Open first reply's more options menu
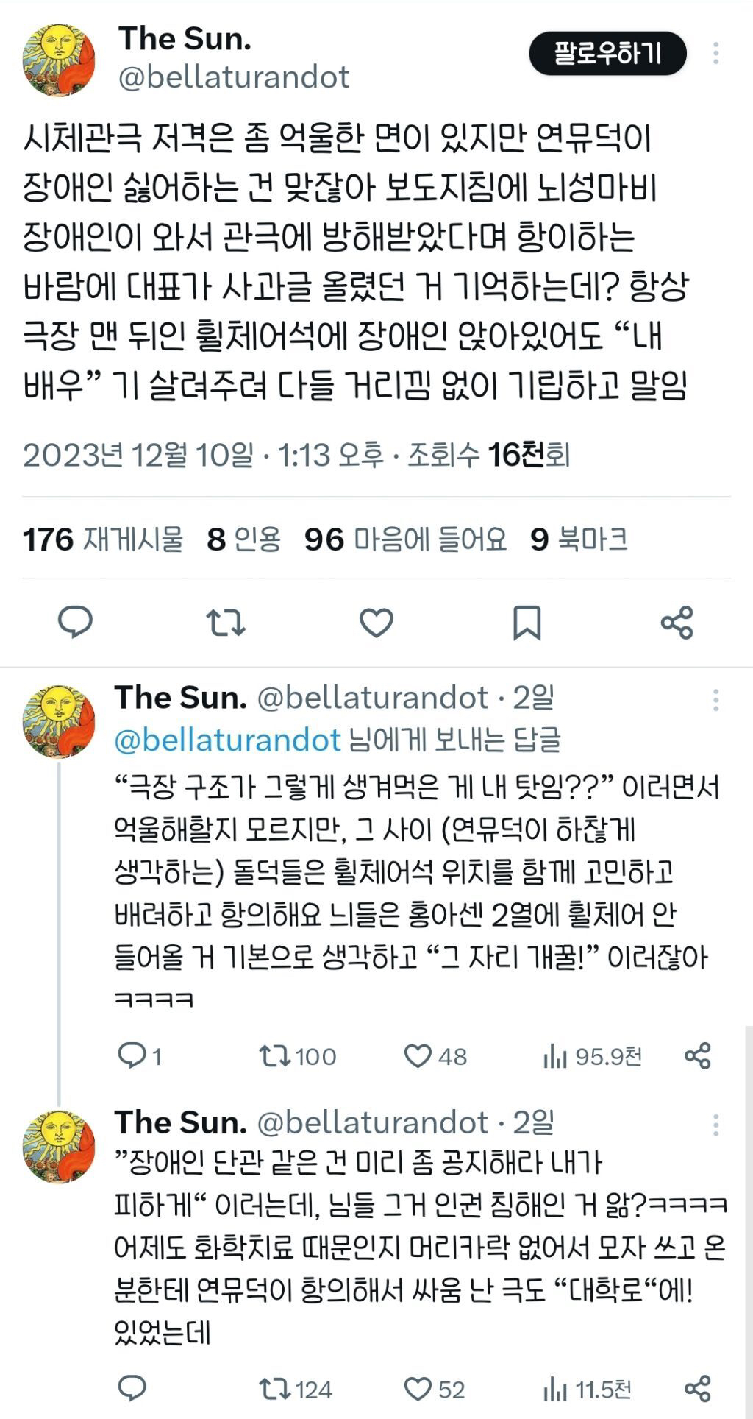Viewport: 753px width, 1419px height. tap(715, 700)
